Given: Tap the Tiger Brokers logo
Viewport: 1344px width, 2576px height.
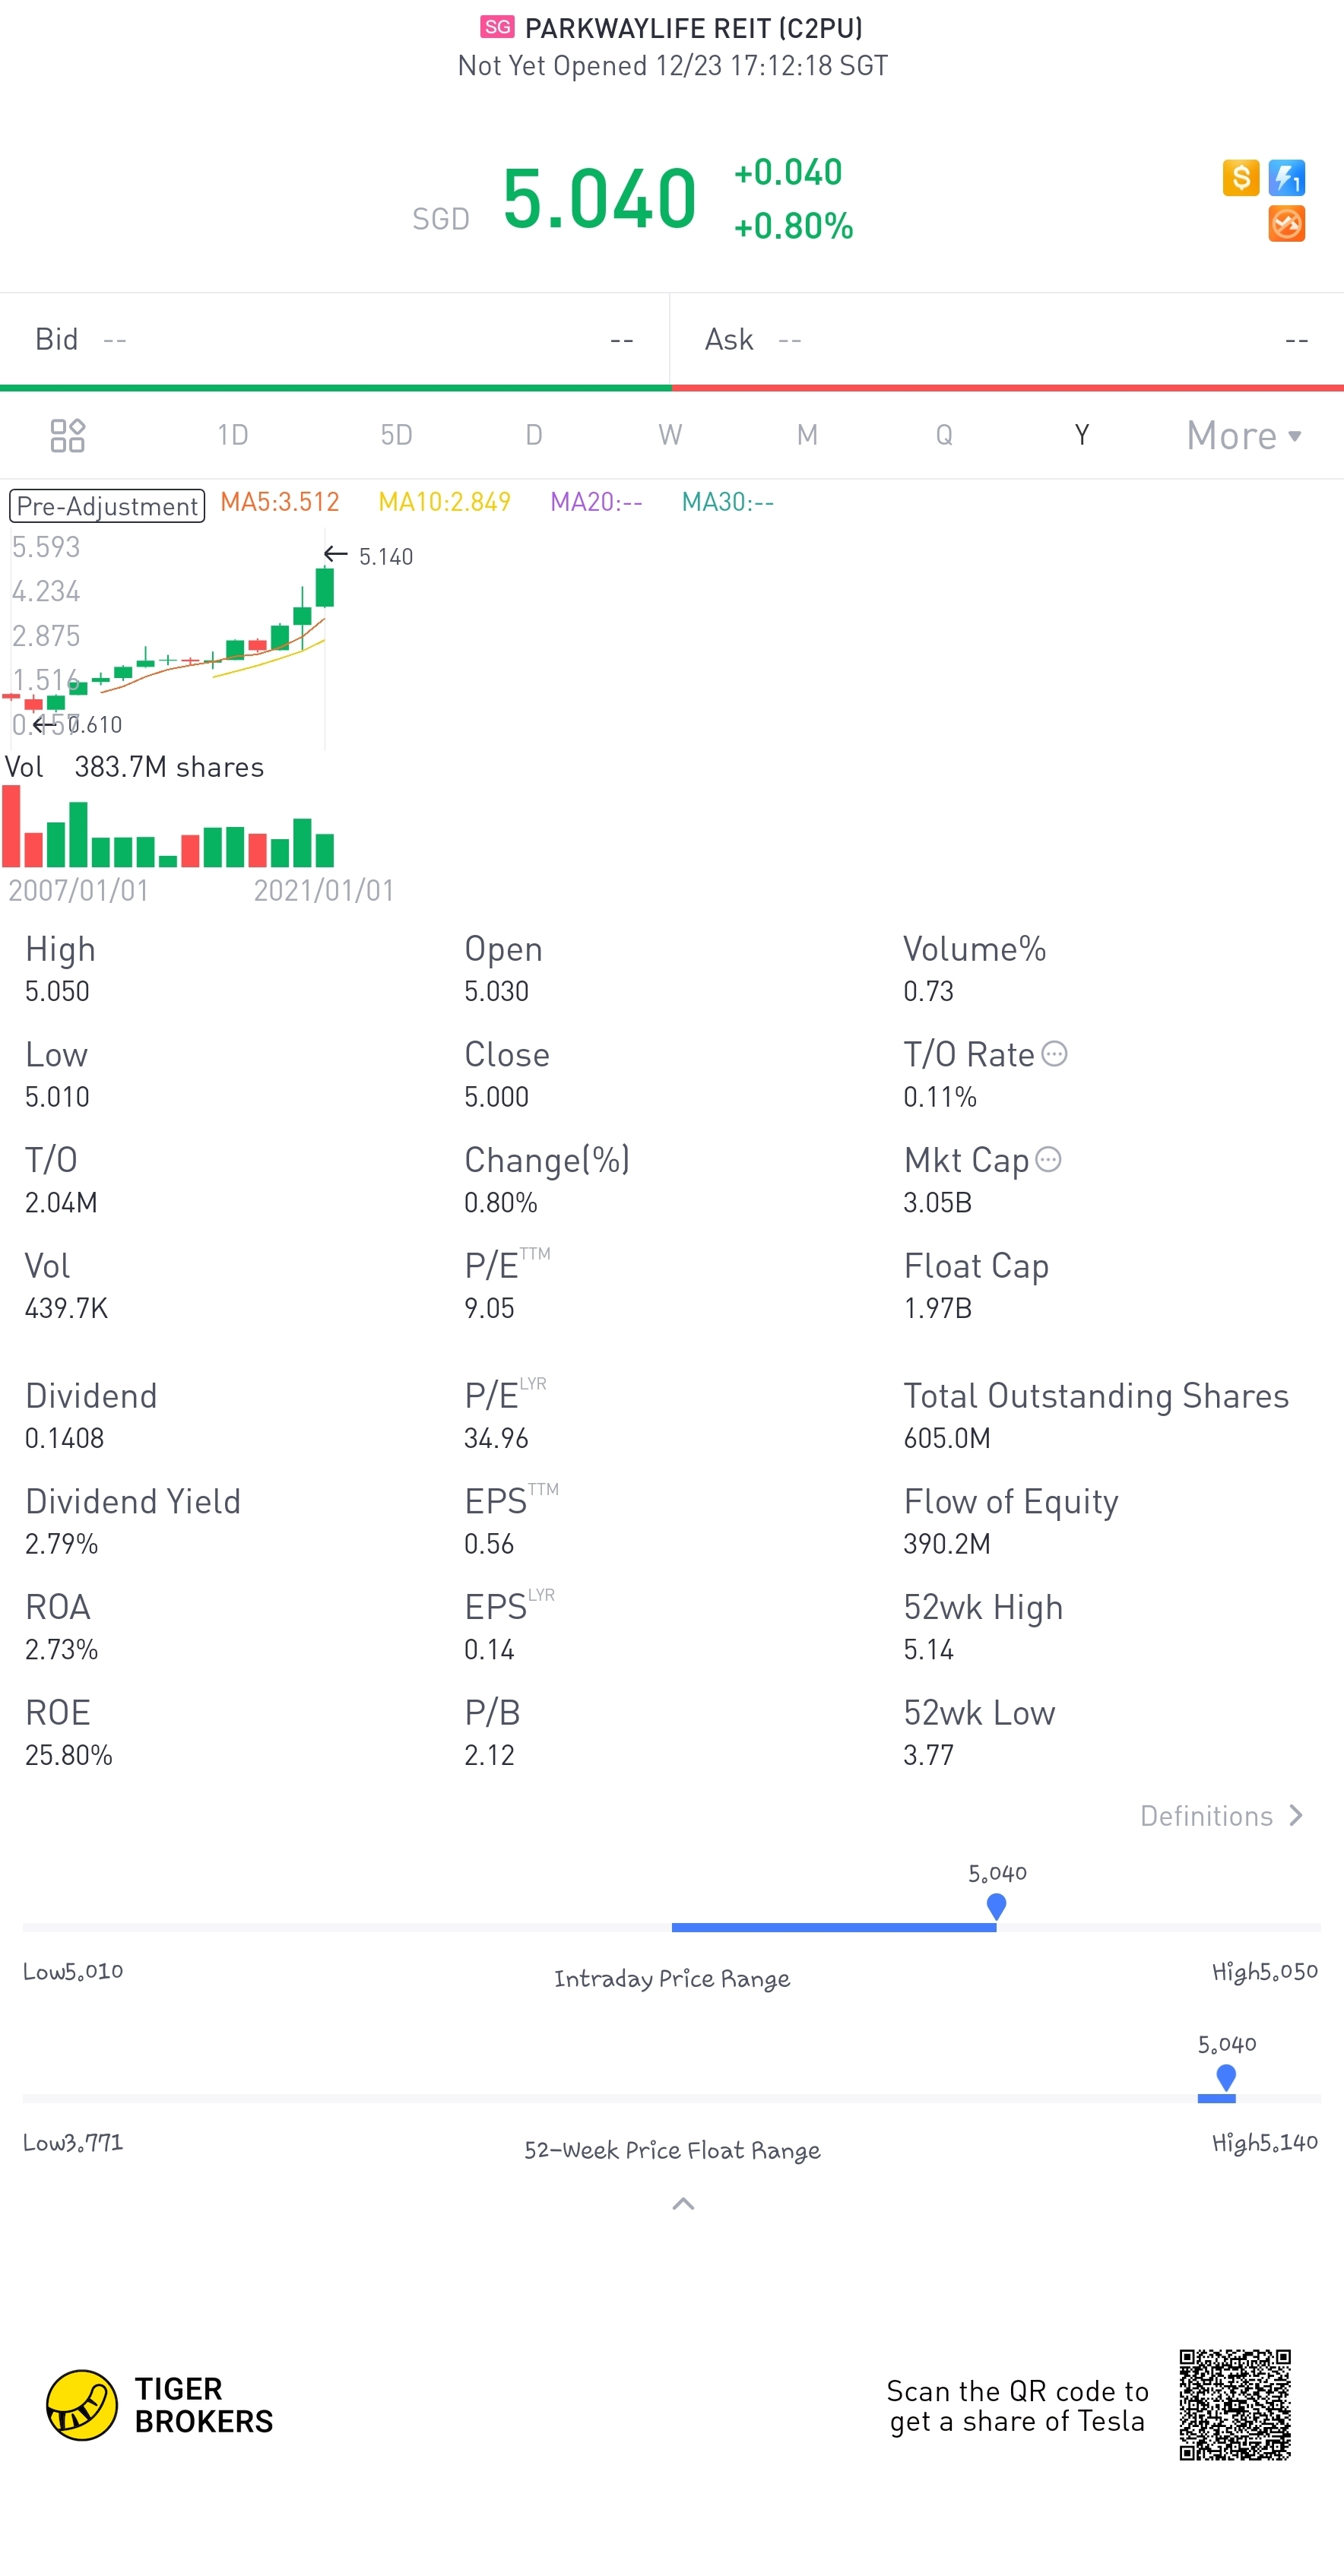Looking at the screenshot, I should tap(160, 2405).
